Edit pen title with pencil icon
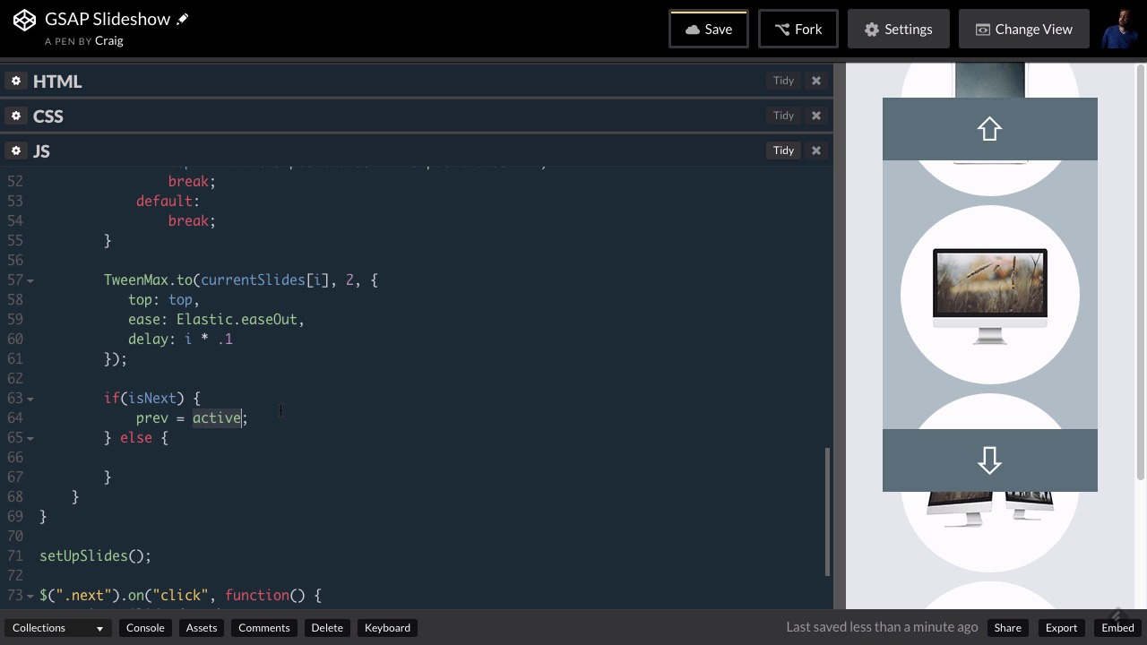Image resolution: width=1147 pixels, height=645 pixels. (182, 19)
